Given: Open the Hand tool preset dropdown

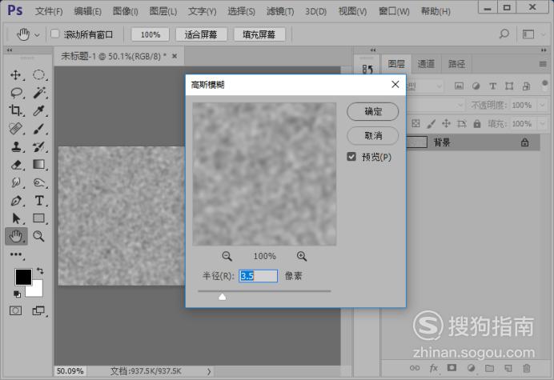Looking at the screenshot, I should point(37,34).
